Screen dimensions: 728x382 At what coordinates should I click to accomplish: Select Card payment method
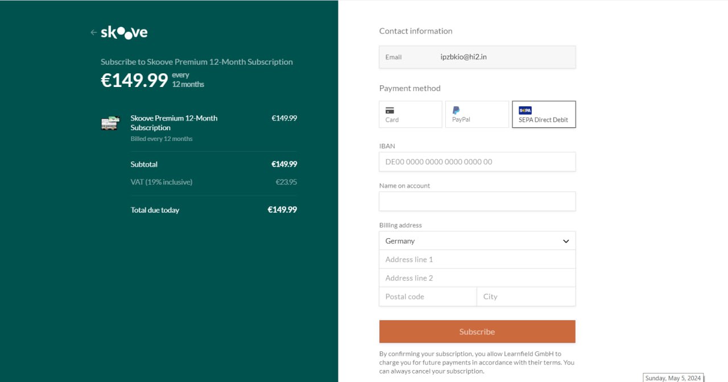point(410,114)
